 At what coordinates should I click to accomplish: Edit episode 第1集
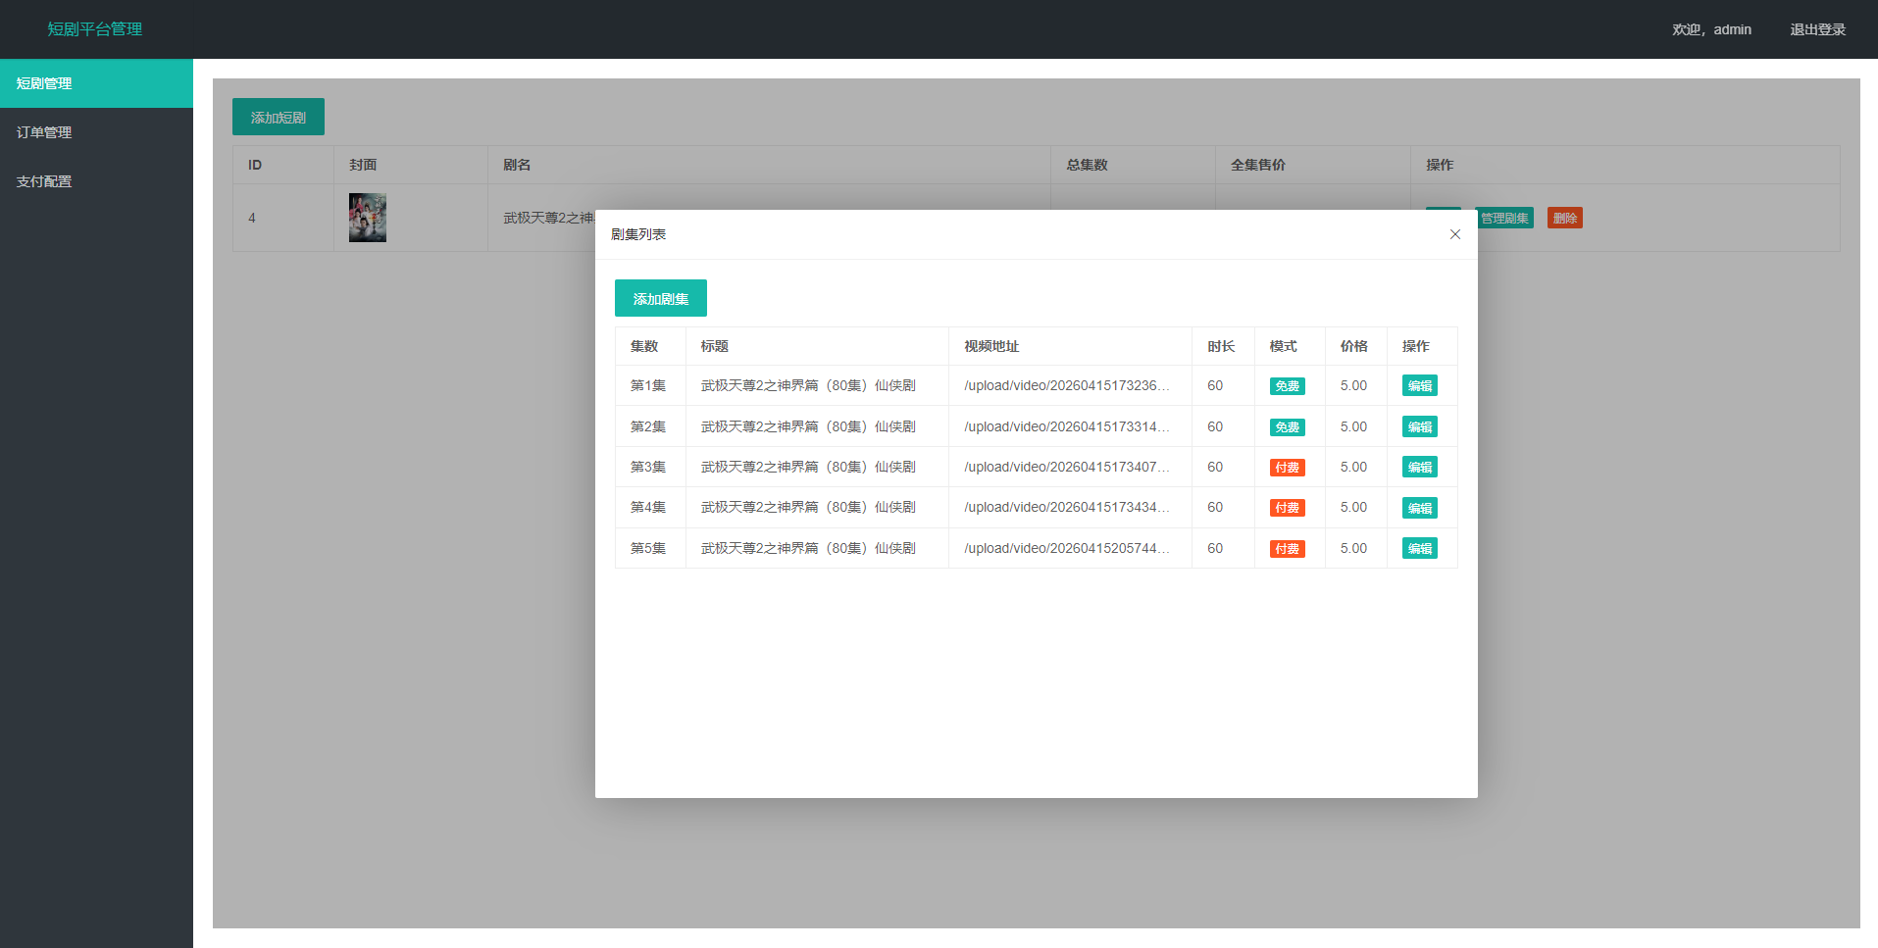[1419, 386]
